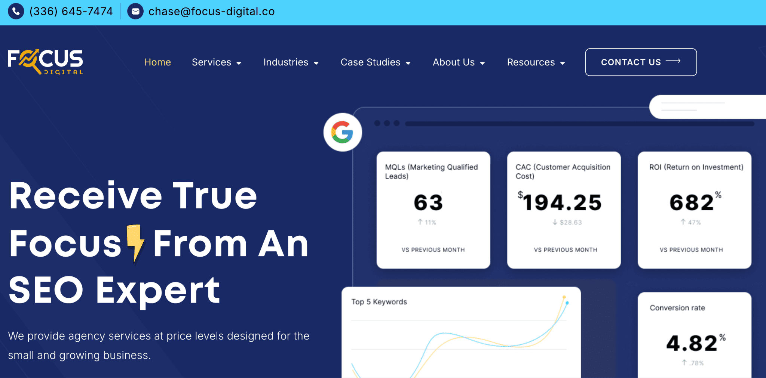Open the Resources menu
Viewport: 766px width, 378px height.
(x=536, y=62)
